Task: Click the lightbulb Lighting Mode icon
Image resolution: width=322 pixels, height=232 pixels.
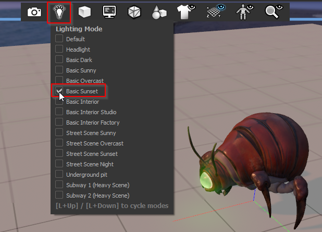Action: [x=58, y=11]
